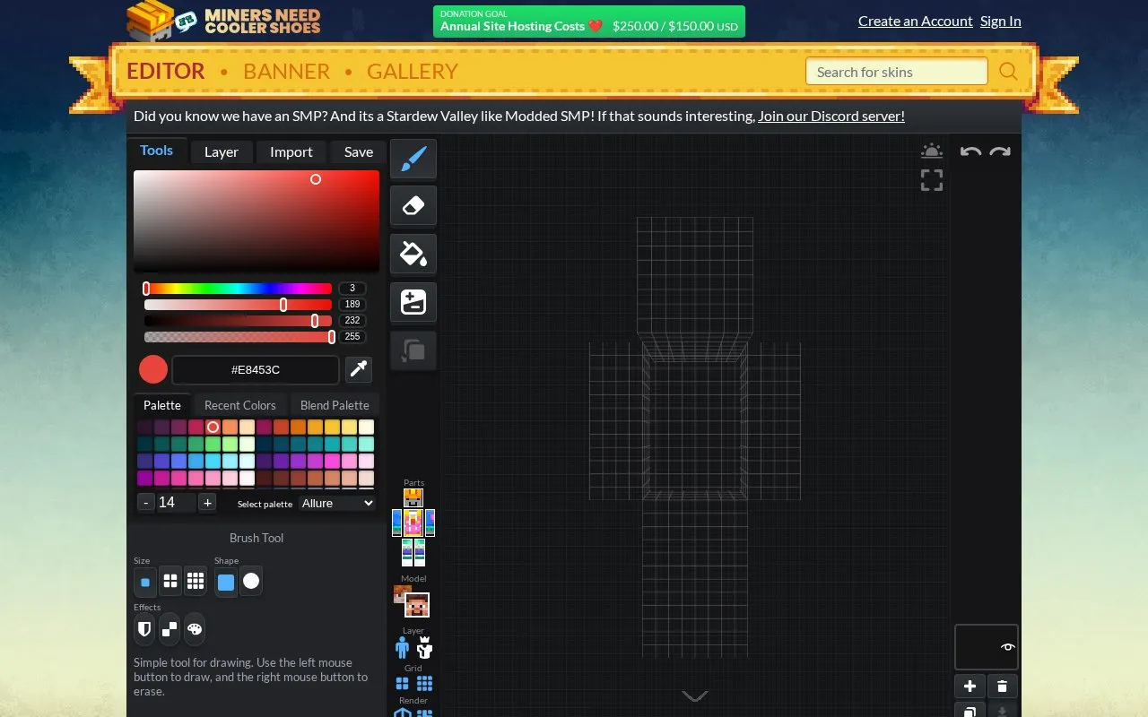Add a new layer with plus button
Image resolution: width=1148 pixels, height=717 pixels.
click(970, 687)
